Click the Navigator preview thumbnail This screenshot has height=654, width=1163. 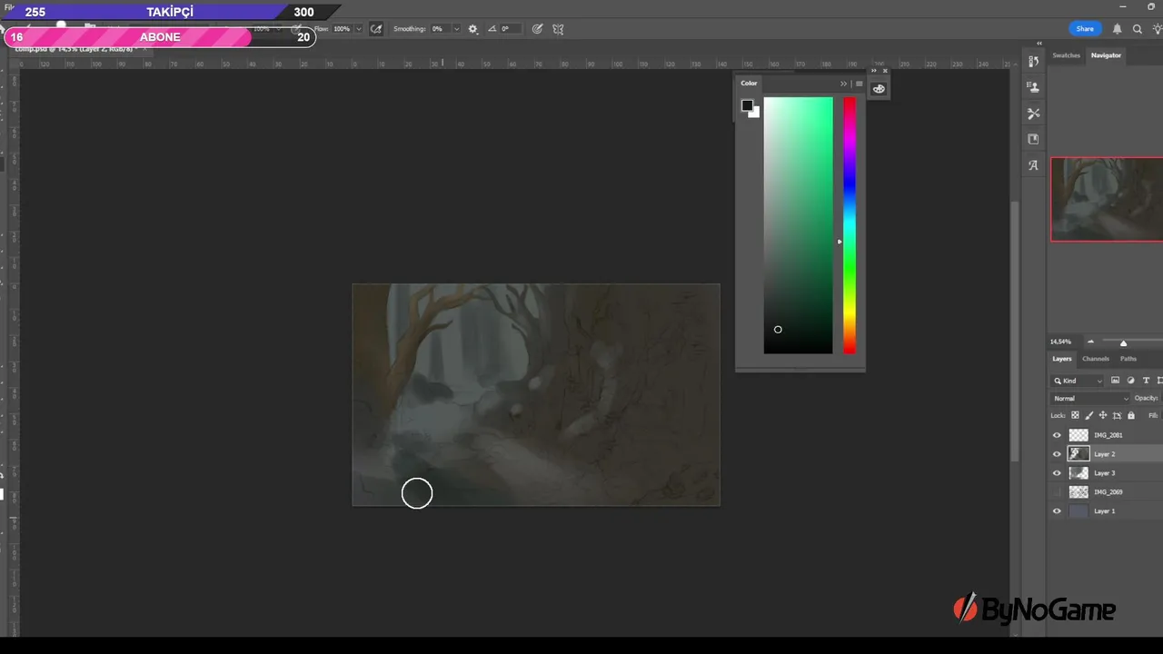1107,200
